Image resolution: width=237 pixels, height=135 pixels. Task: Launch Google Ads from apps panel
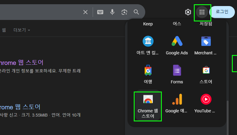pyautogui.click(x=177, y=45)
